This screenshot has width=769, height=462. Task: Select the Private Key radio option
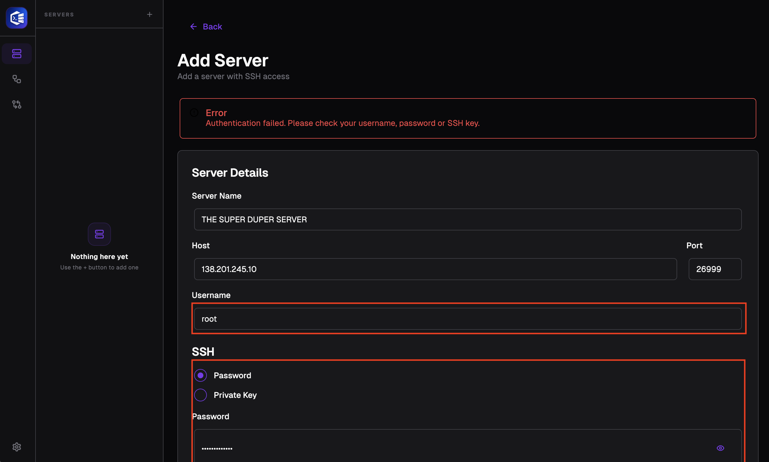(200, 395)
